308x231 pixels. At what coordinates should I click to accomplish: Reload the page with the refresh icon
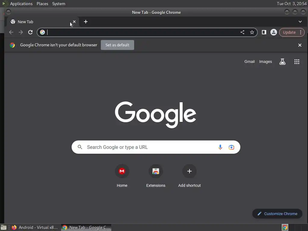[x=30, y=32]
